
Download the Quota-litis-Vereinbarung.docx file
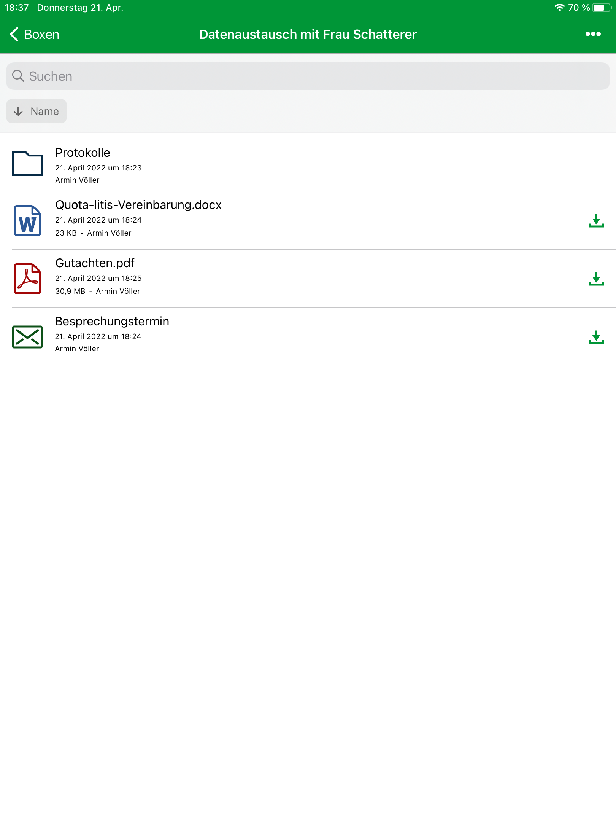coord(596,221)
